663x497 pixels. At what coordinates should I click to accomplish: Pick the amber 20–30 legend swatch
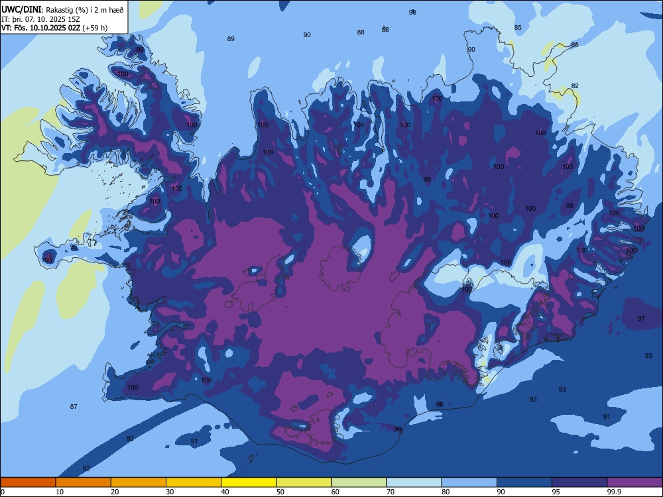139,482
